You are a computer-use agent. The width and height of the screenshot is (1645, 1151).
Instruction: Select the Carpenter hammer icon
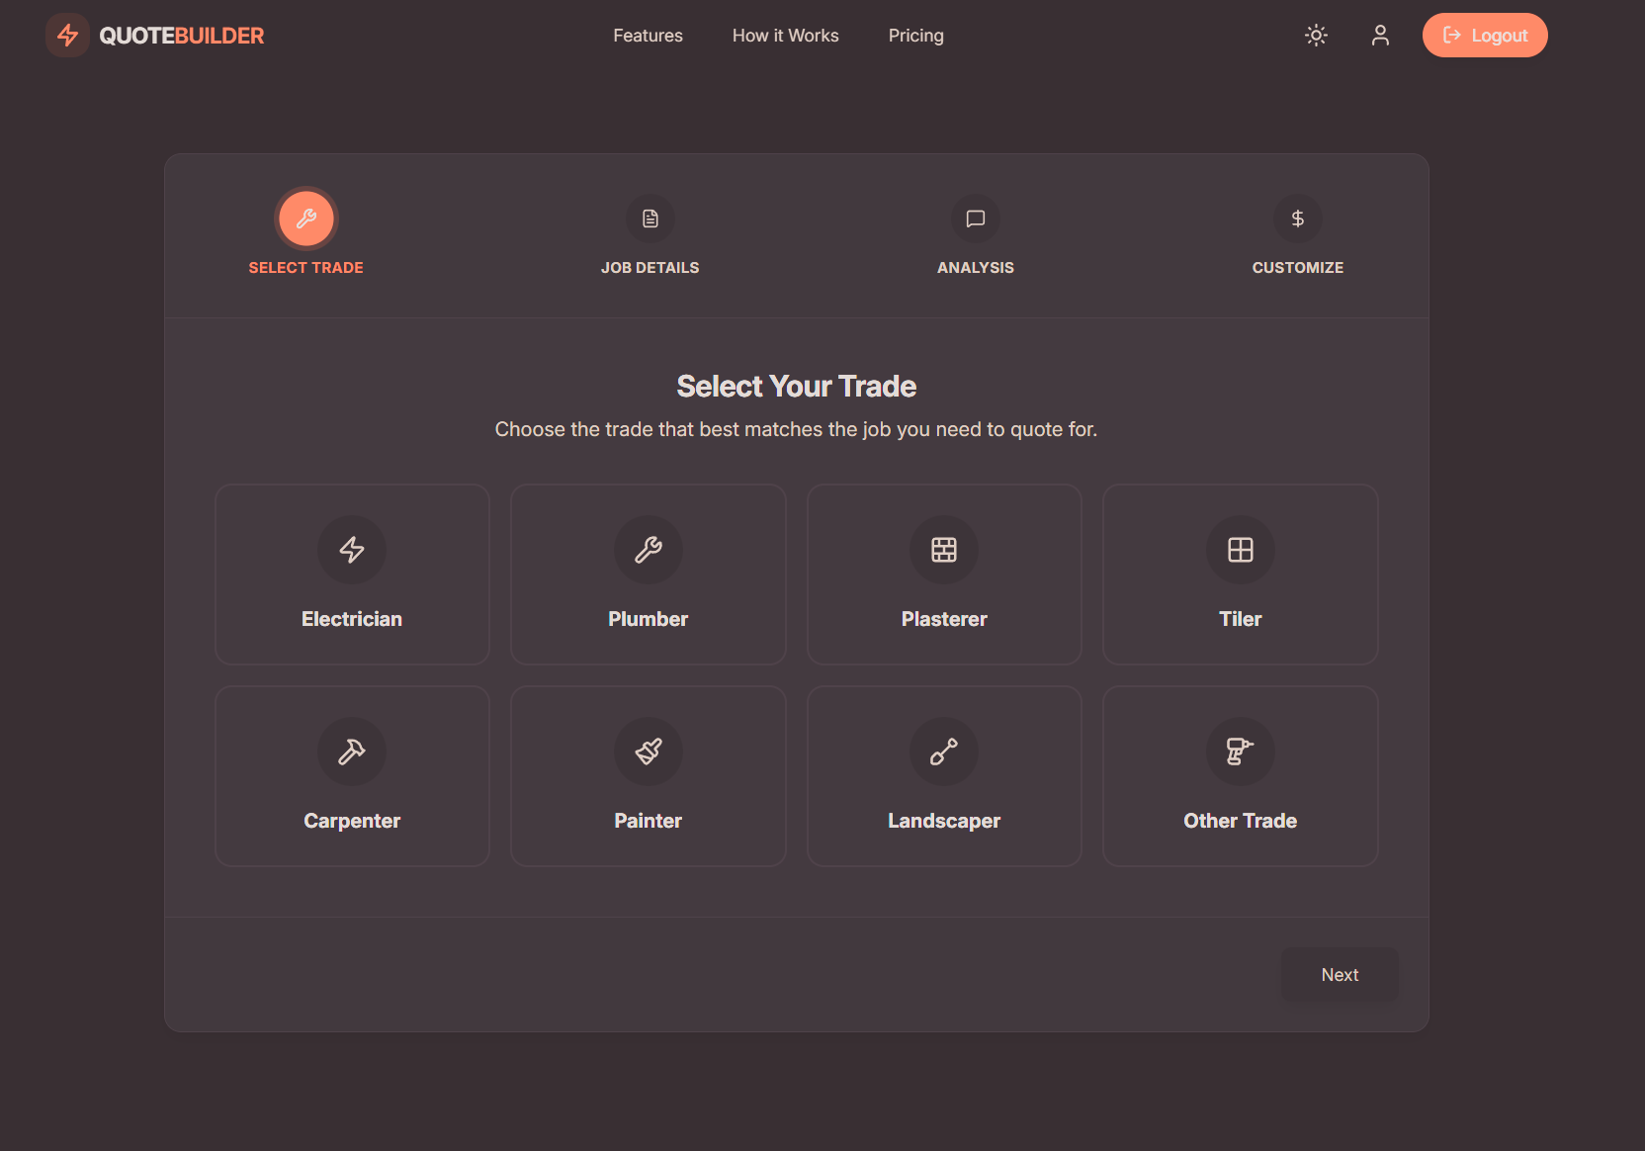point(352,752)
